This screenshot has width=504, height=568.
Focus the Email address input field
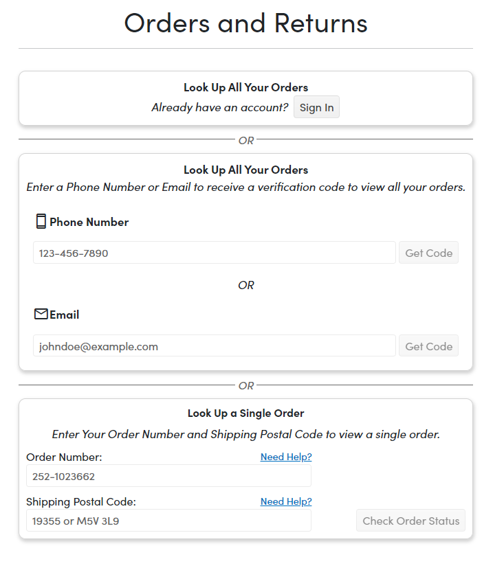215,346
